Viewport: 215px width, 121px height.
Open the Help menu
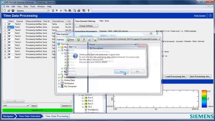pos(49,6)
